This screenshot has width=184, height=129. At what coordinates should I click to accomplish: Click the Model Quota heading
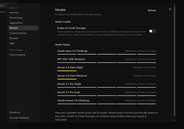[x=62, y=45]
